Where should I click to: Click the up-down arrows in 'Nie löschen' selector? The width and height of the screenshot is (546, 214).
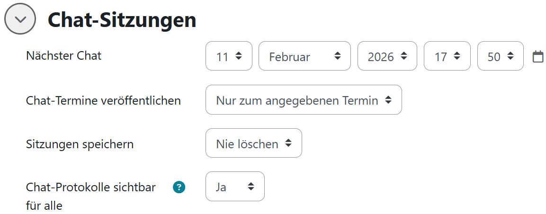click(x=288, y=143)
